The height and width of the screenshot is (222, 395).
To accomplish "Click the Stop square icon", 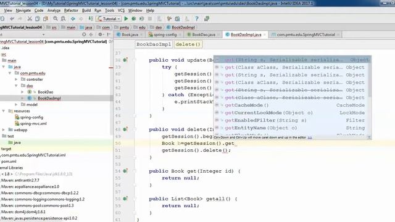I will tap(150, 18).
